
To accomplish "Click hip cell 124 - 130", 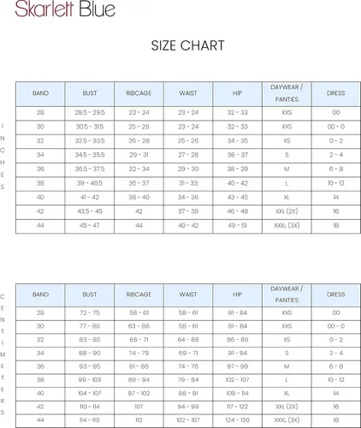I will (238, 420).
